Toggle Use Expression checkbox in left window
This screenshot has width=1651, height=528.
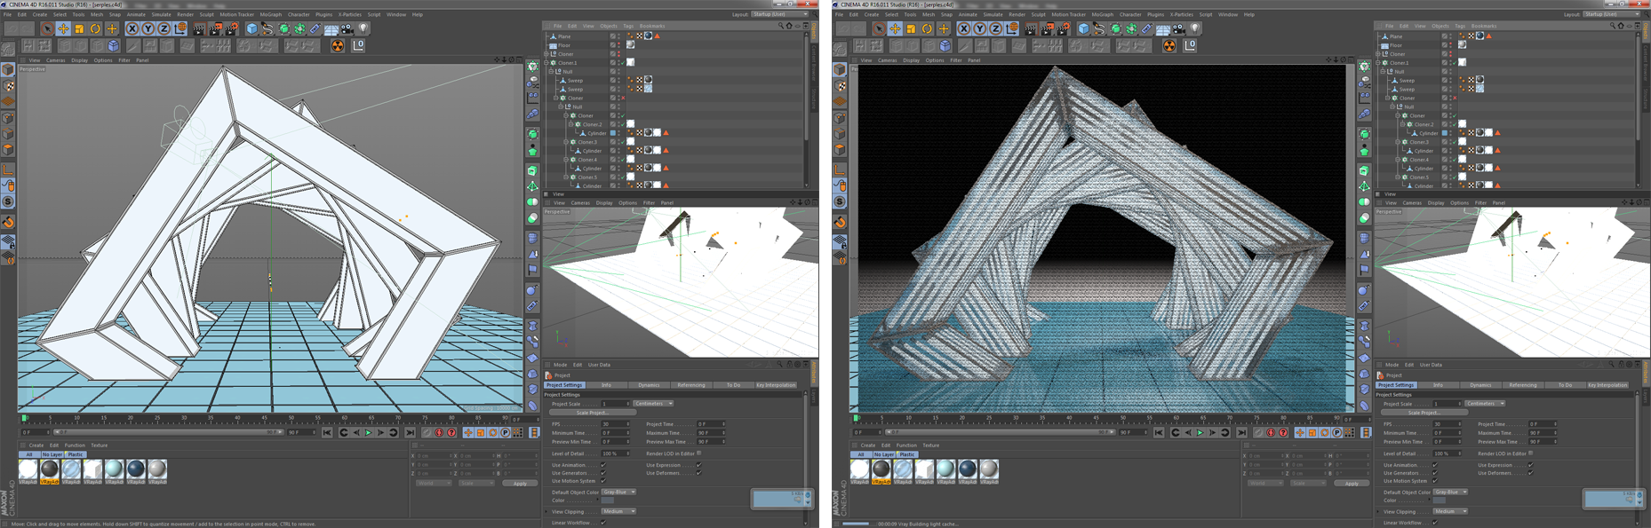pos(698,465)
